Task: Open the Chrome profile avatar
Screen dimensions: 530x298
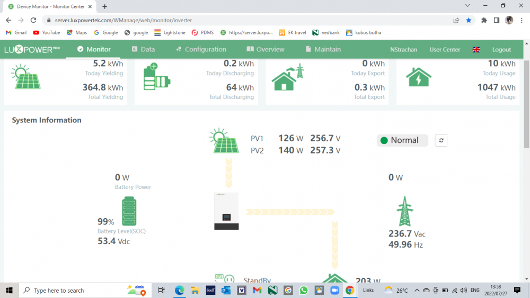Action: tap(509, 20)
